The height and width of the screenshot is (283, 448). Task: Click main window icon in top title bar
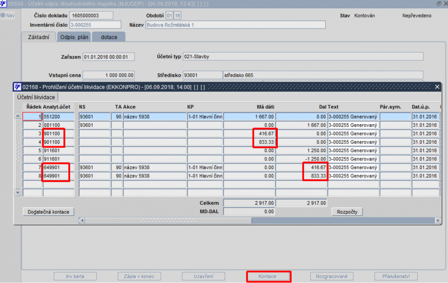[3, 3]
